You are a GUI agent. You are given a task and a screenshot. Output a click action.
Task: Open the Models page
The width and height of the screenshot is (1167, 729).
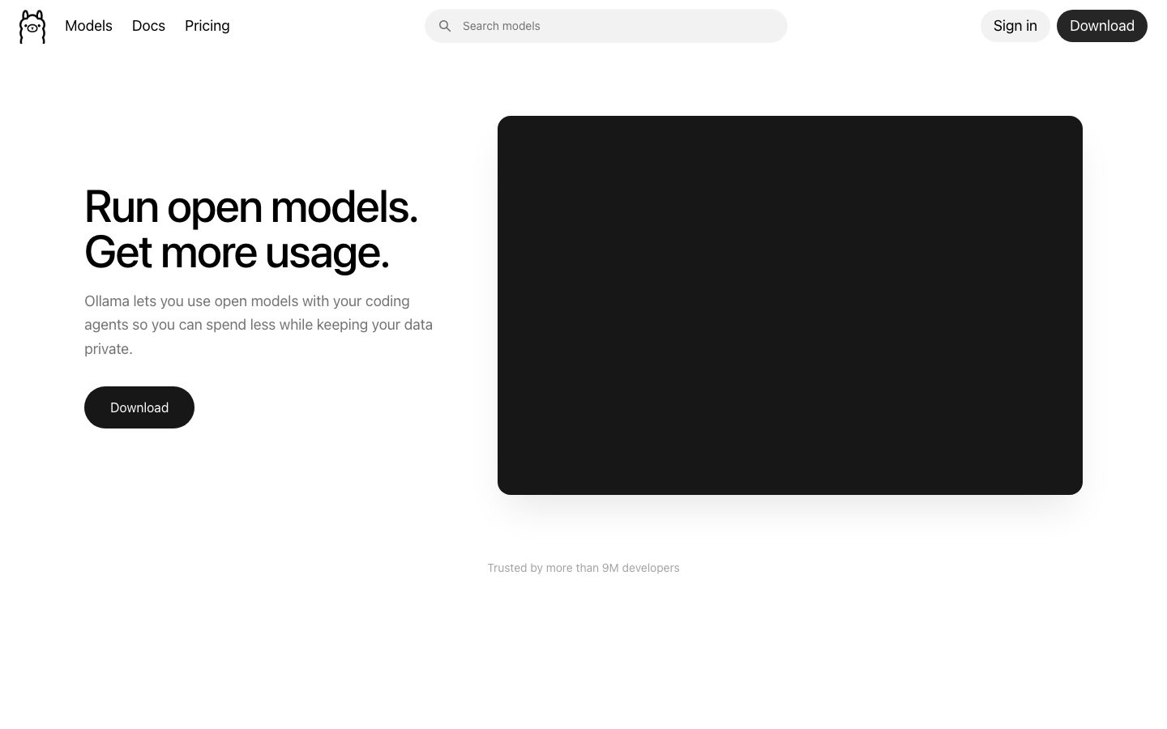coord(88,26)
